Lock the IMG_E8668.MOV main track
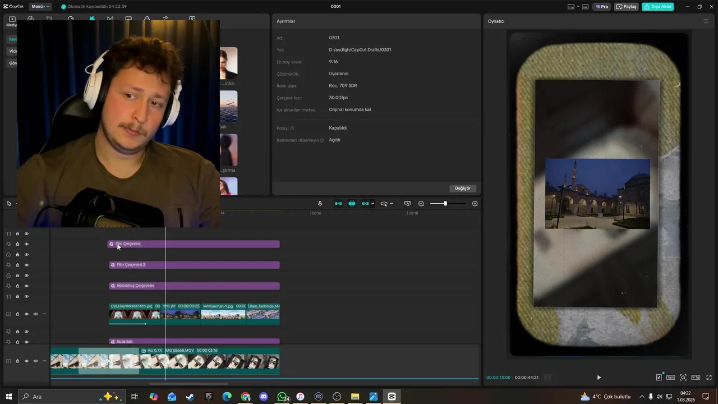 pos(17,361)
